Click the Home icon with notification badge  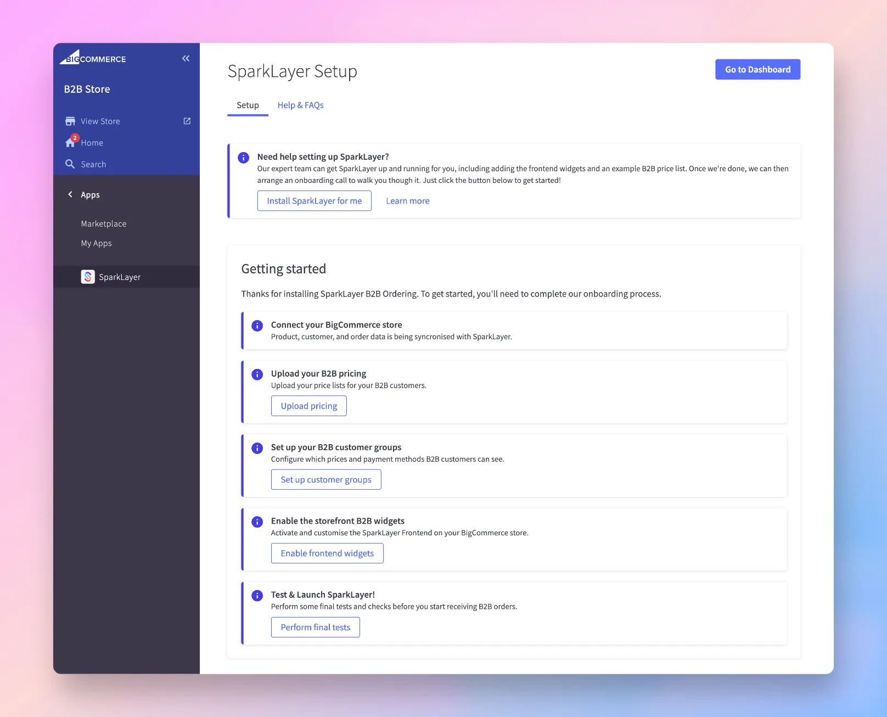[x=71, y=142]
